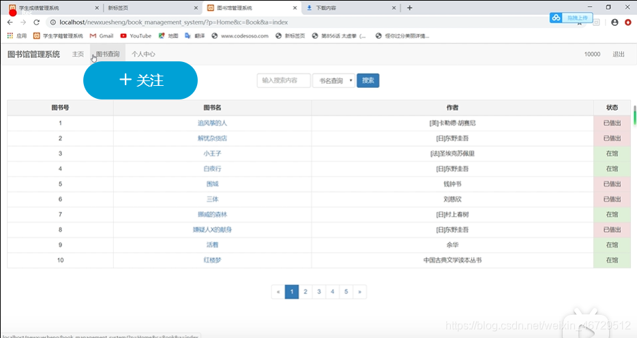Open the 地图 maps bookmark
The width and height of the screenshot is (637, 338).
pyautogui.click(x=168, y=35)
